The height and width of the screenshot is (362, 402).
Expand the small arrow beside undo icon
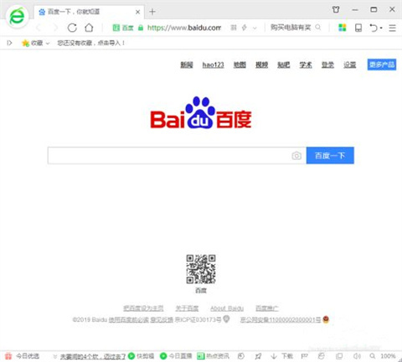coord(381,28)
